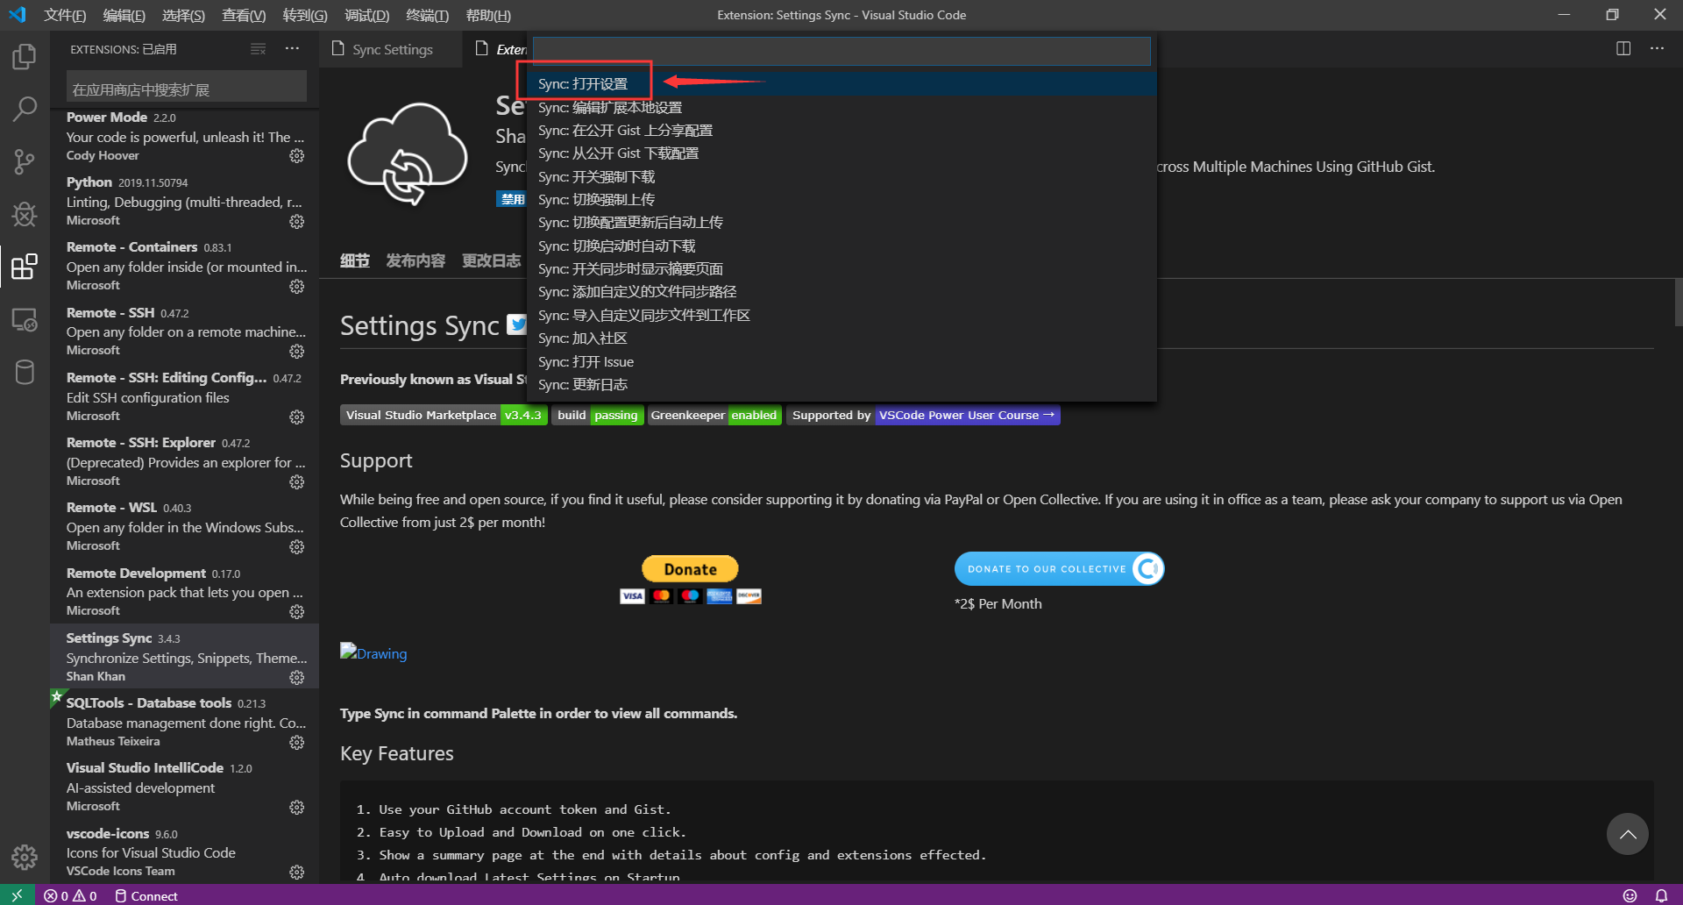
Task: Open editor More Actions ellipsis
Action: point(1657,48)
